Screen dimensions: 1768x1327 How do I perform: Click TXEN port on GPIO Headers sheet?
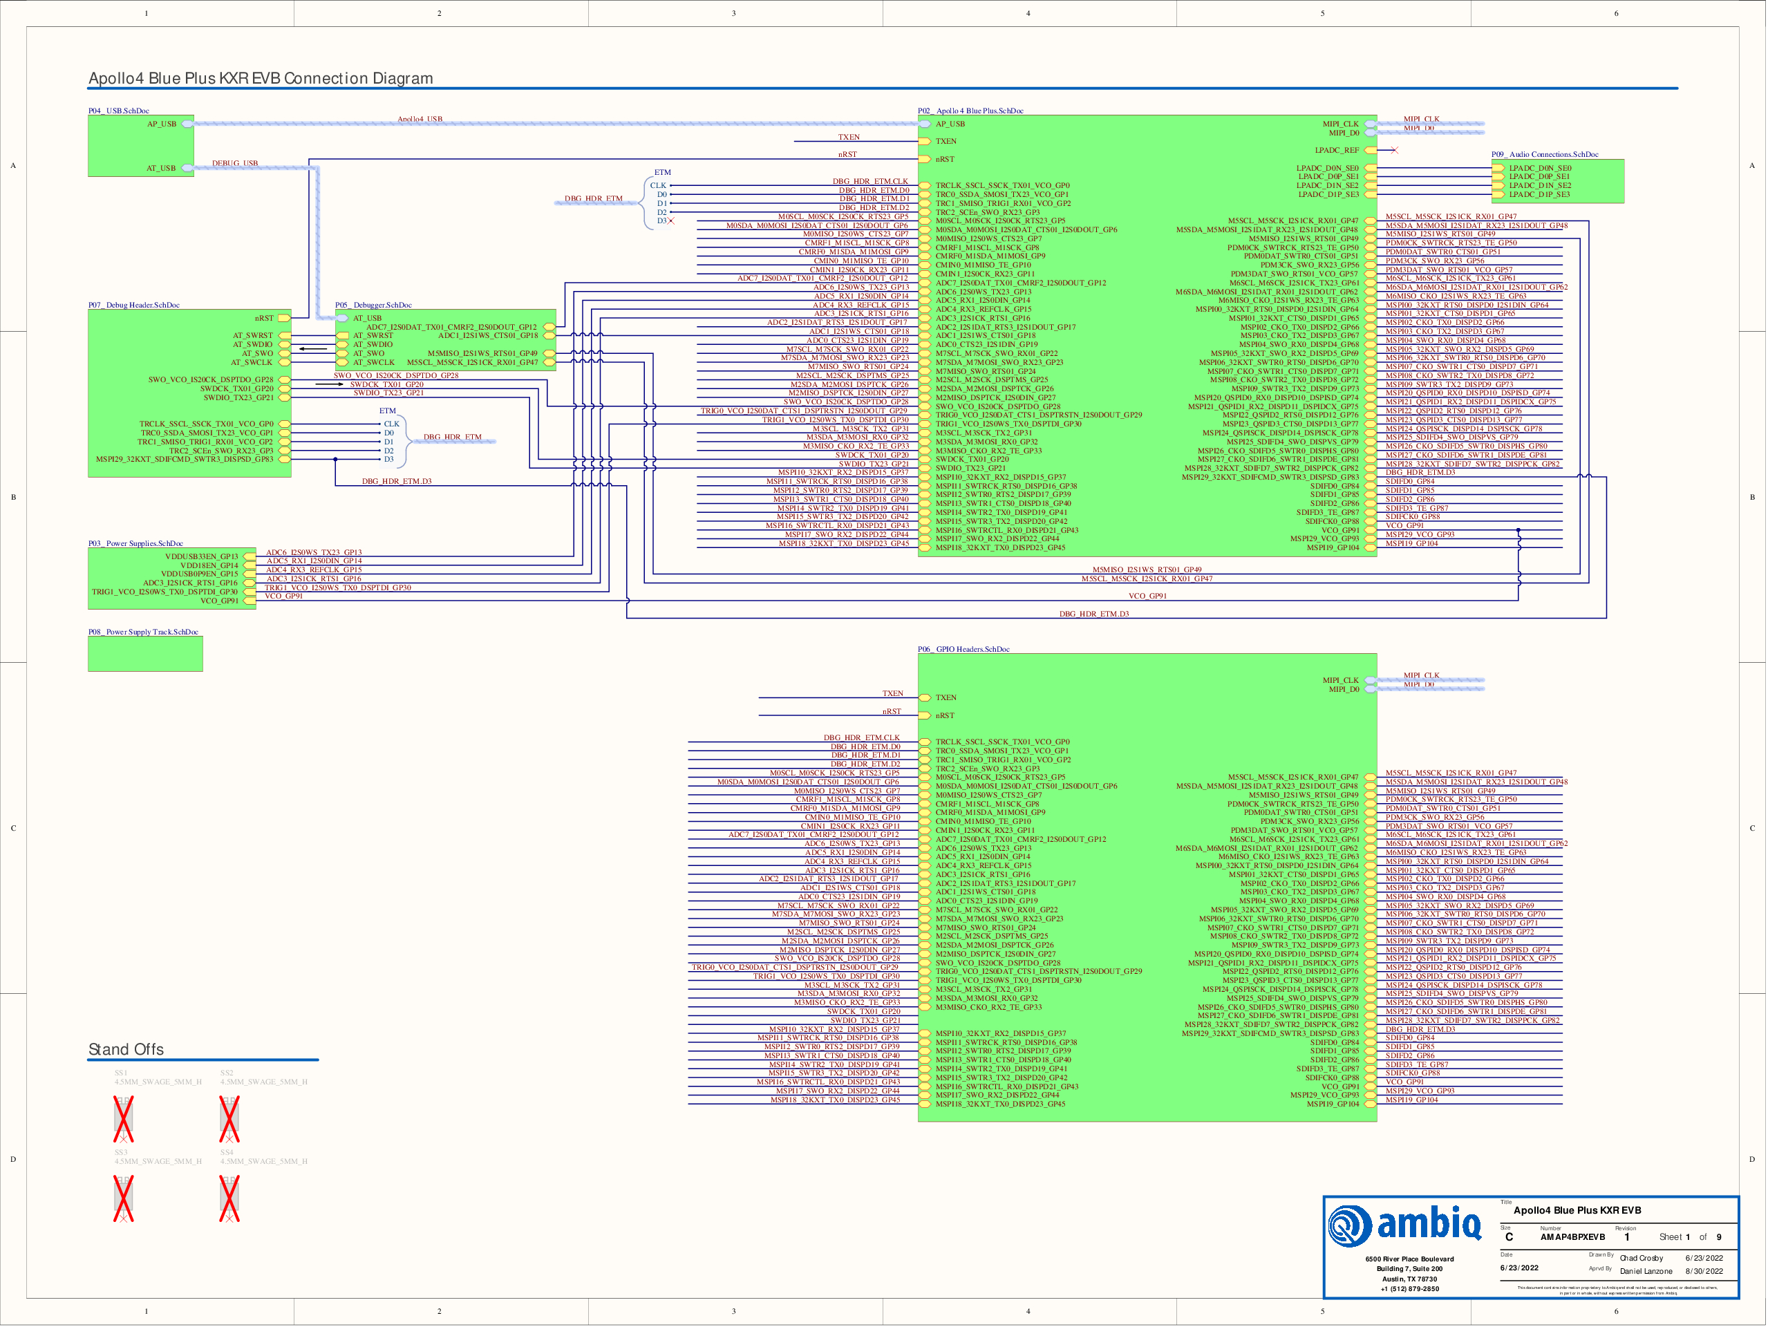coord(925,698)
